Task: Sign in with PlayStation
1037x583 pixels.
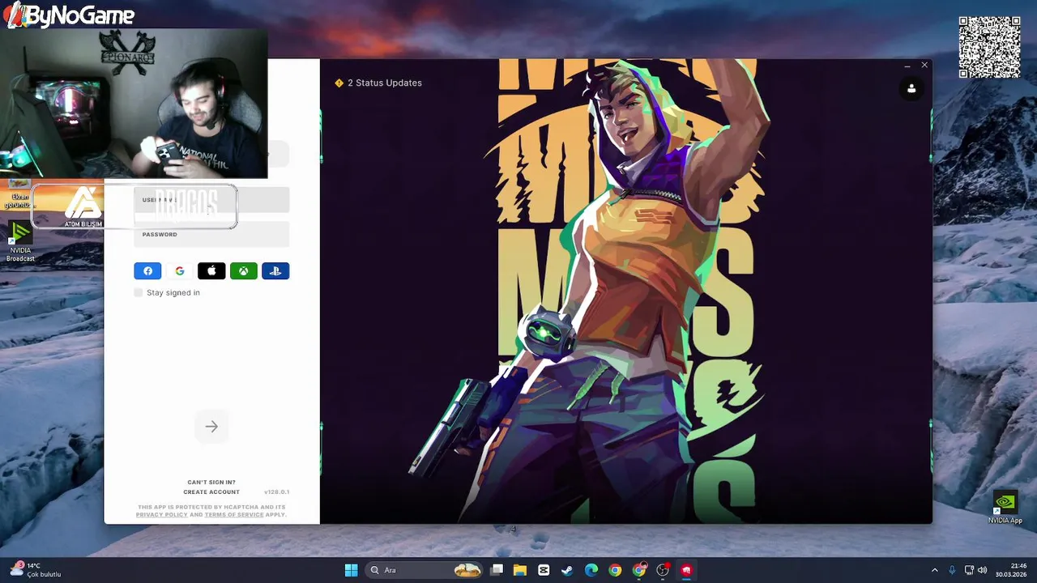Action: point(275,271)
